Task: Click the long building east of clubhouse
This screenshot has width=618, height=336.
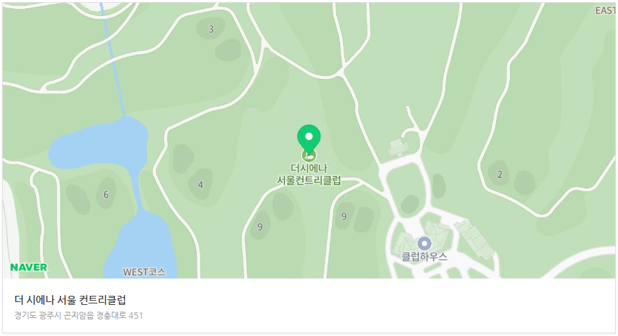Action: point(475,240)
